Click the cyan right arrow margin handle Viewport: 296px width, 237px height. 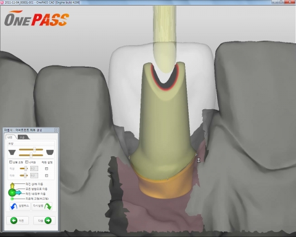[18, 193]
